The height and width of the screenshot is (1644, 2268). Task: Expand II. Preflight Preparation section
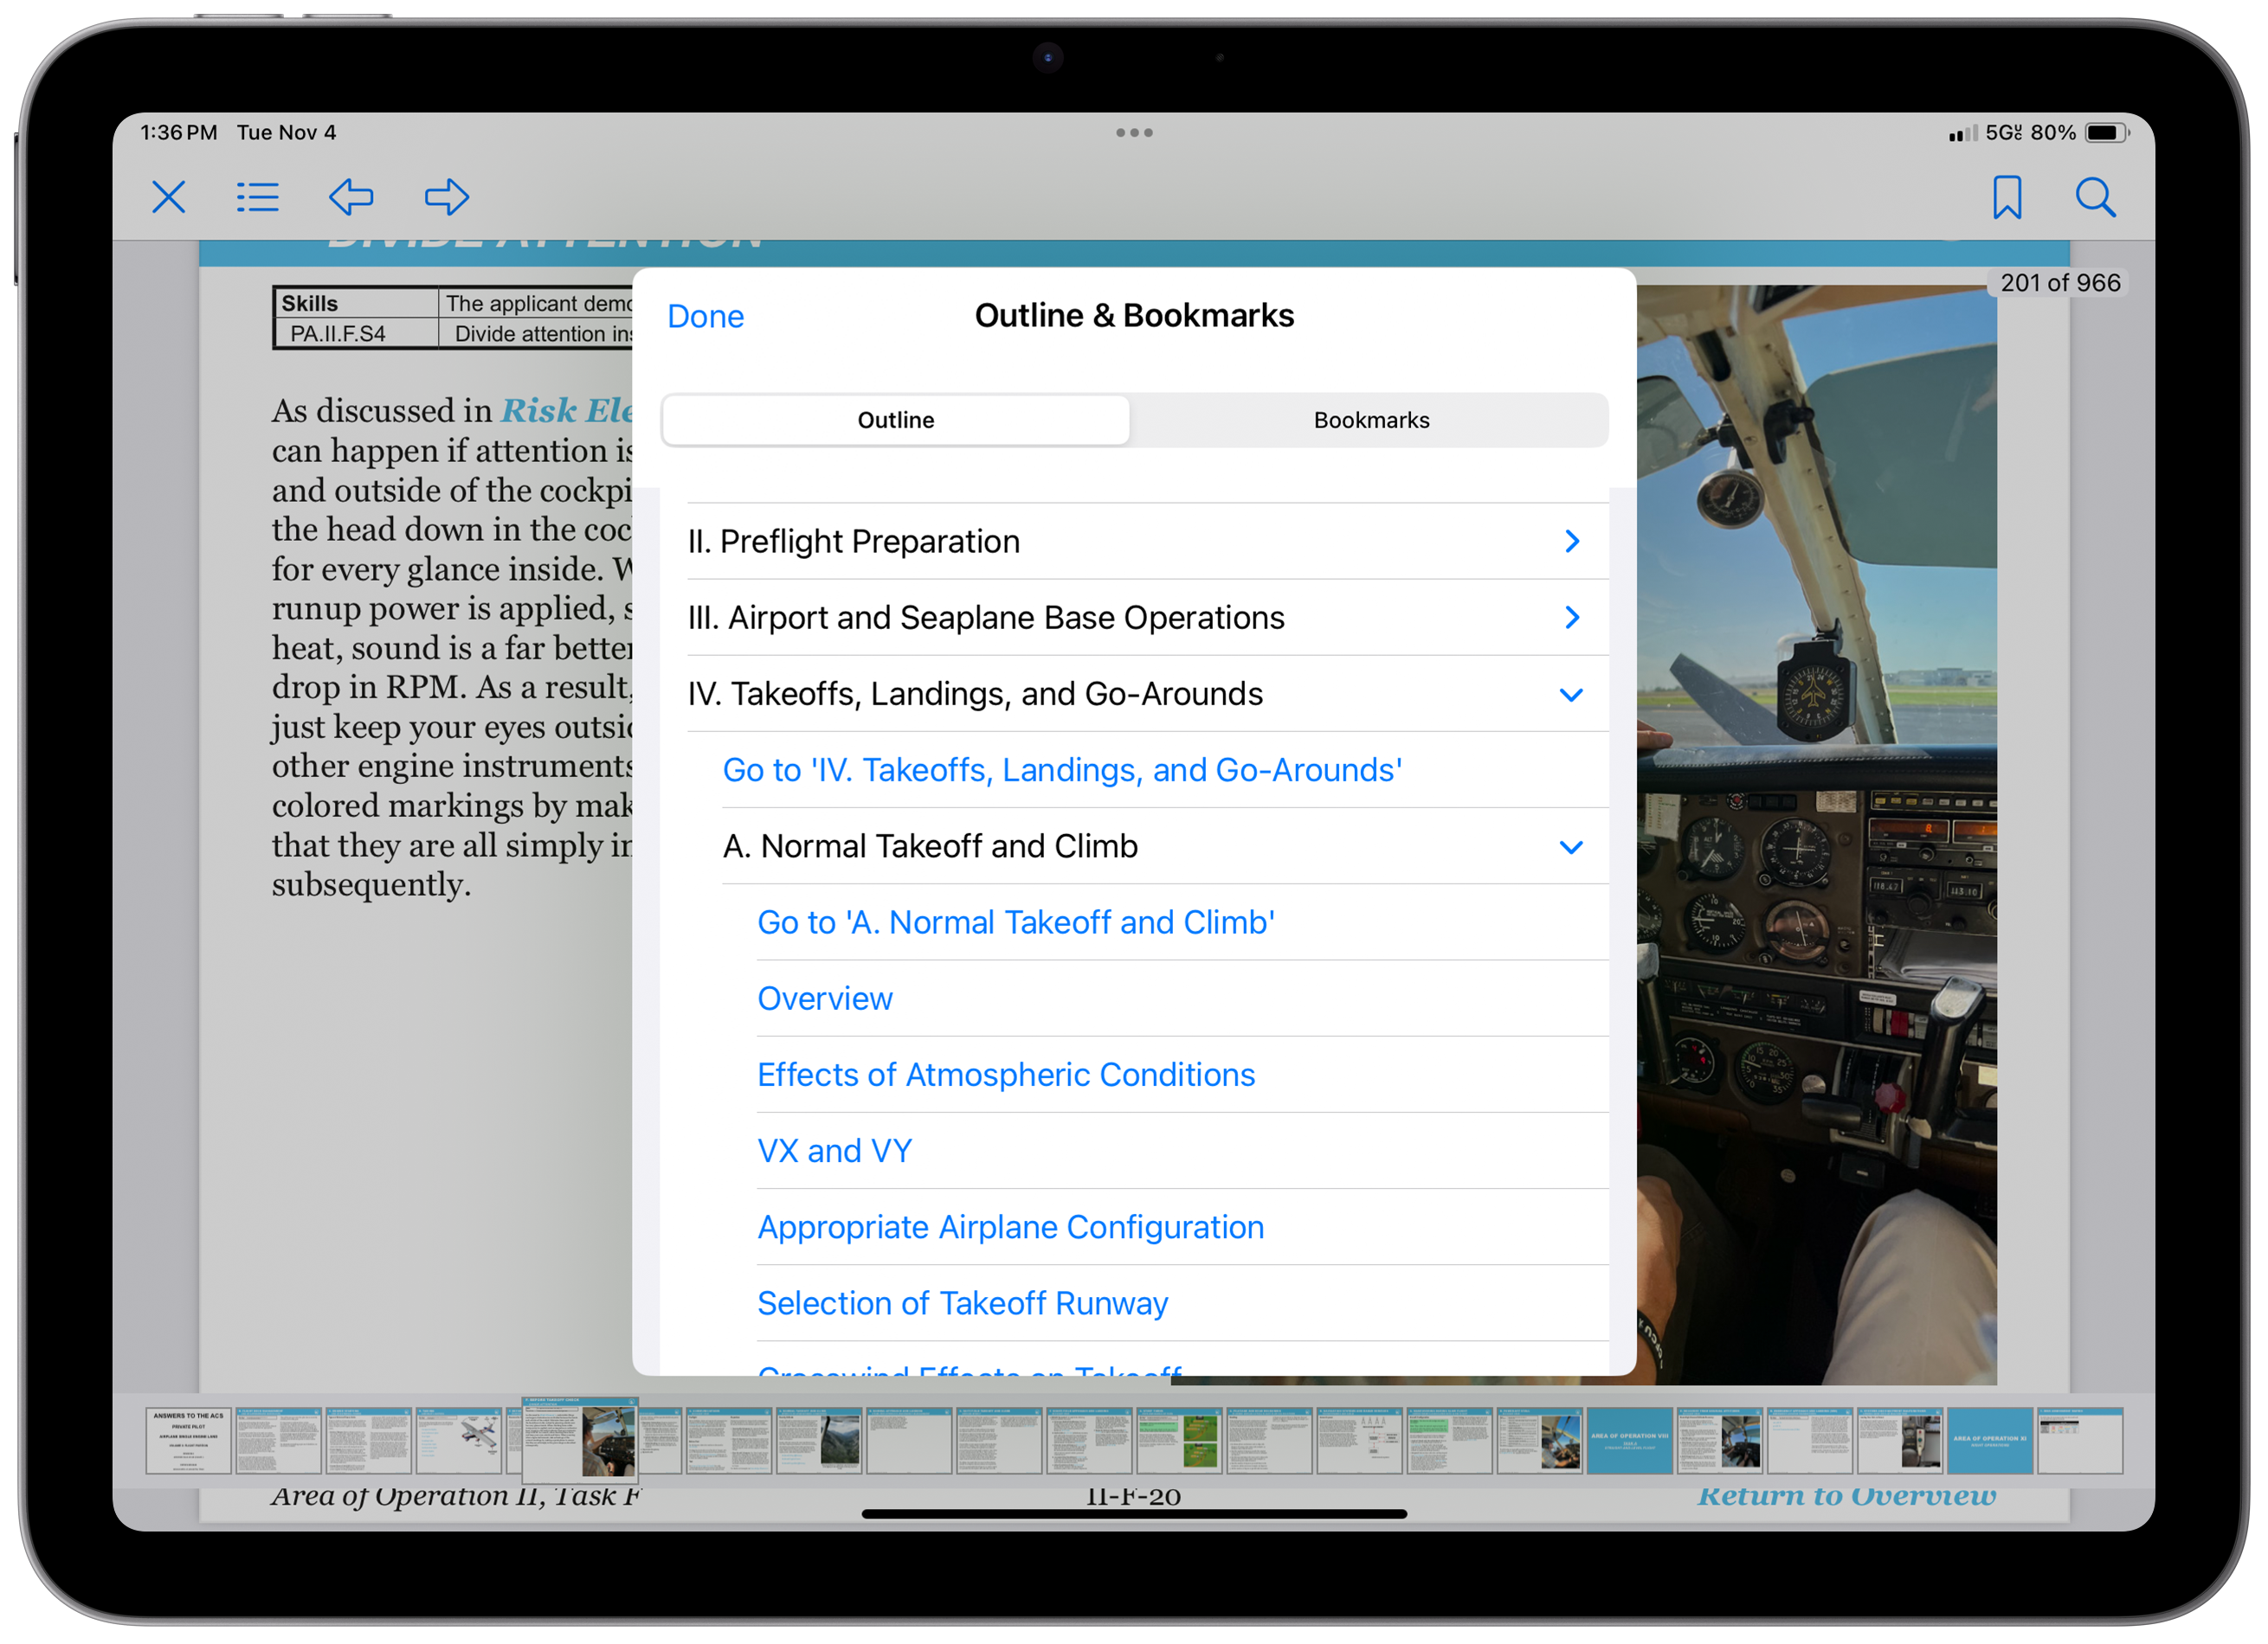point(1571,541)
